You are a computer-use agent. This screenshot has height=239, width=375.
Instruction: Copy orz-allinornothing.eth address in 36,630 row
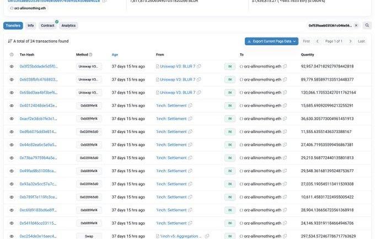(285, 119)
